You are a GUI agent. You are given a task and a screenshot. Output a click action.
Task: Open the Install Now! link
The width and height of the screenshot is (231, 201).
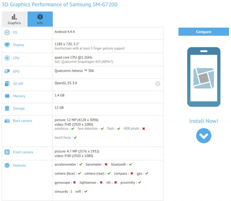(204, 121)
